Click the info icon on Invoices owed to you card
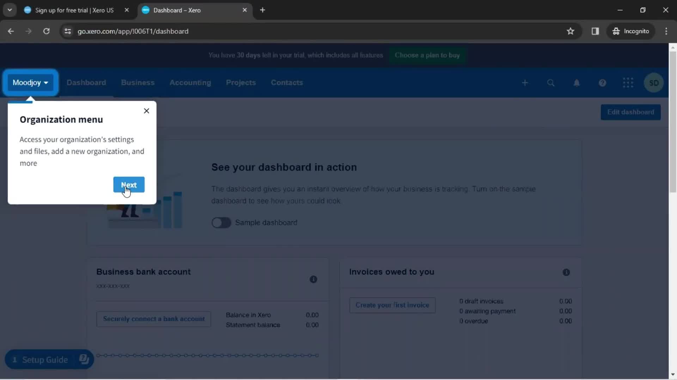The image size is (677, 380). click(x=566, y=272)
